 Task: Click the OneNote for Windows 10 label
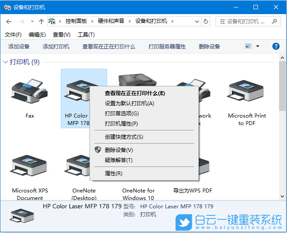(x=138, y=194)
